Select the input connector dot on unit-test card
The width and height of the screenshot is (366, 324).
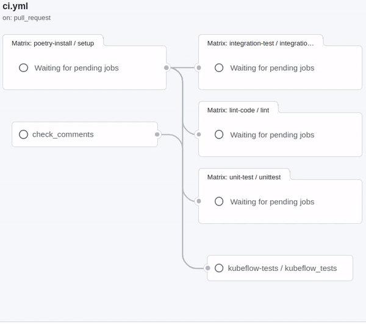pos(198,201)
